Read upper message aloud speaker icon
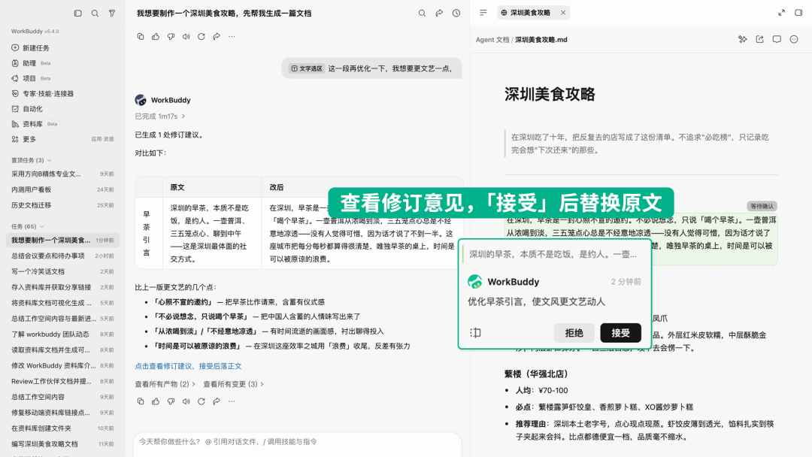Image resolution: width=812 pixels, height=457 pixels. click(186, 37)
